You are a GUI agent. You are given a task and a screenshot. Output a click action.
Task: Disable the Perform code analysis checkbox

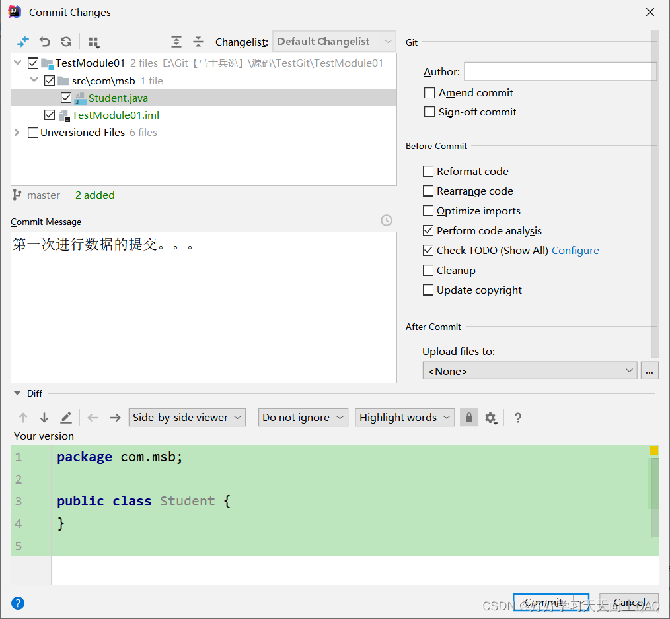[428, 230]
